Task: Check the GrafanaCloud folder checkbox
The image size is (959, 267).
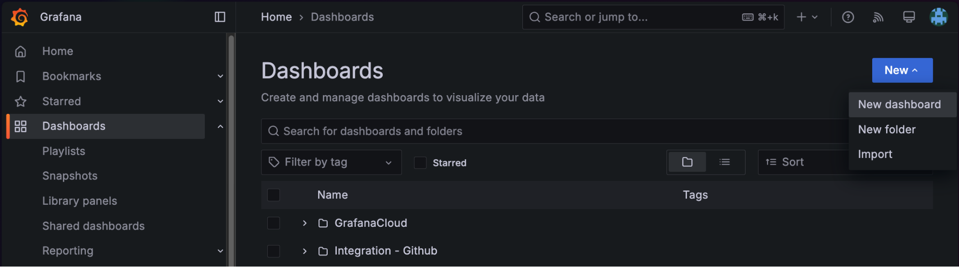Action: [x=273, y=223]
